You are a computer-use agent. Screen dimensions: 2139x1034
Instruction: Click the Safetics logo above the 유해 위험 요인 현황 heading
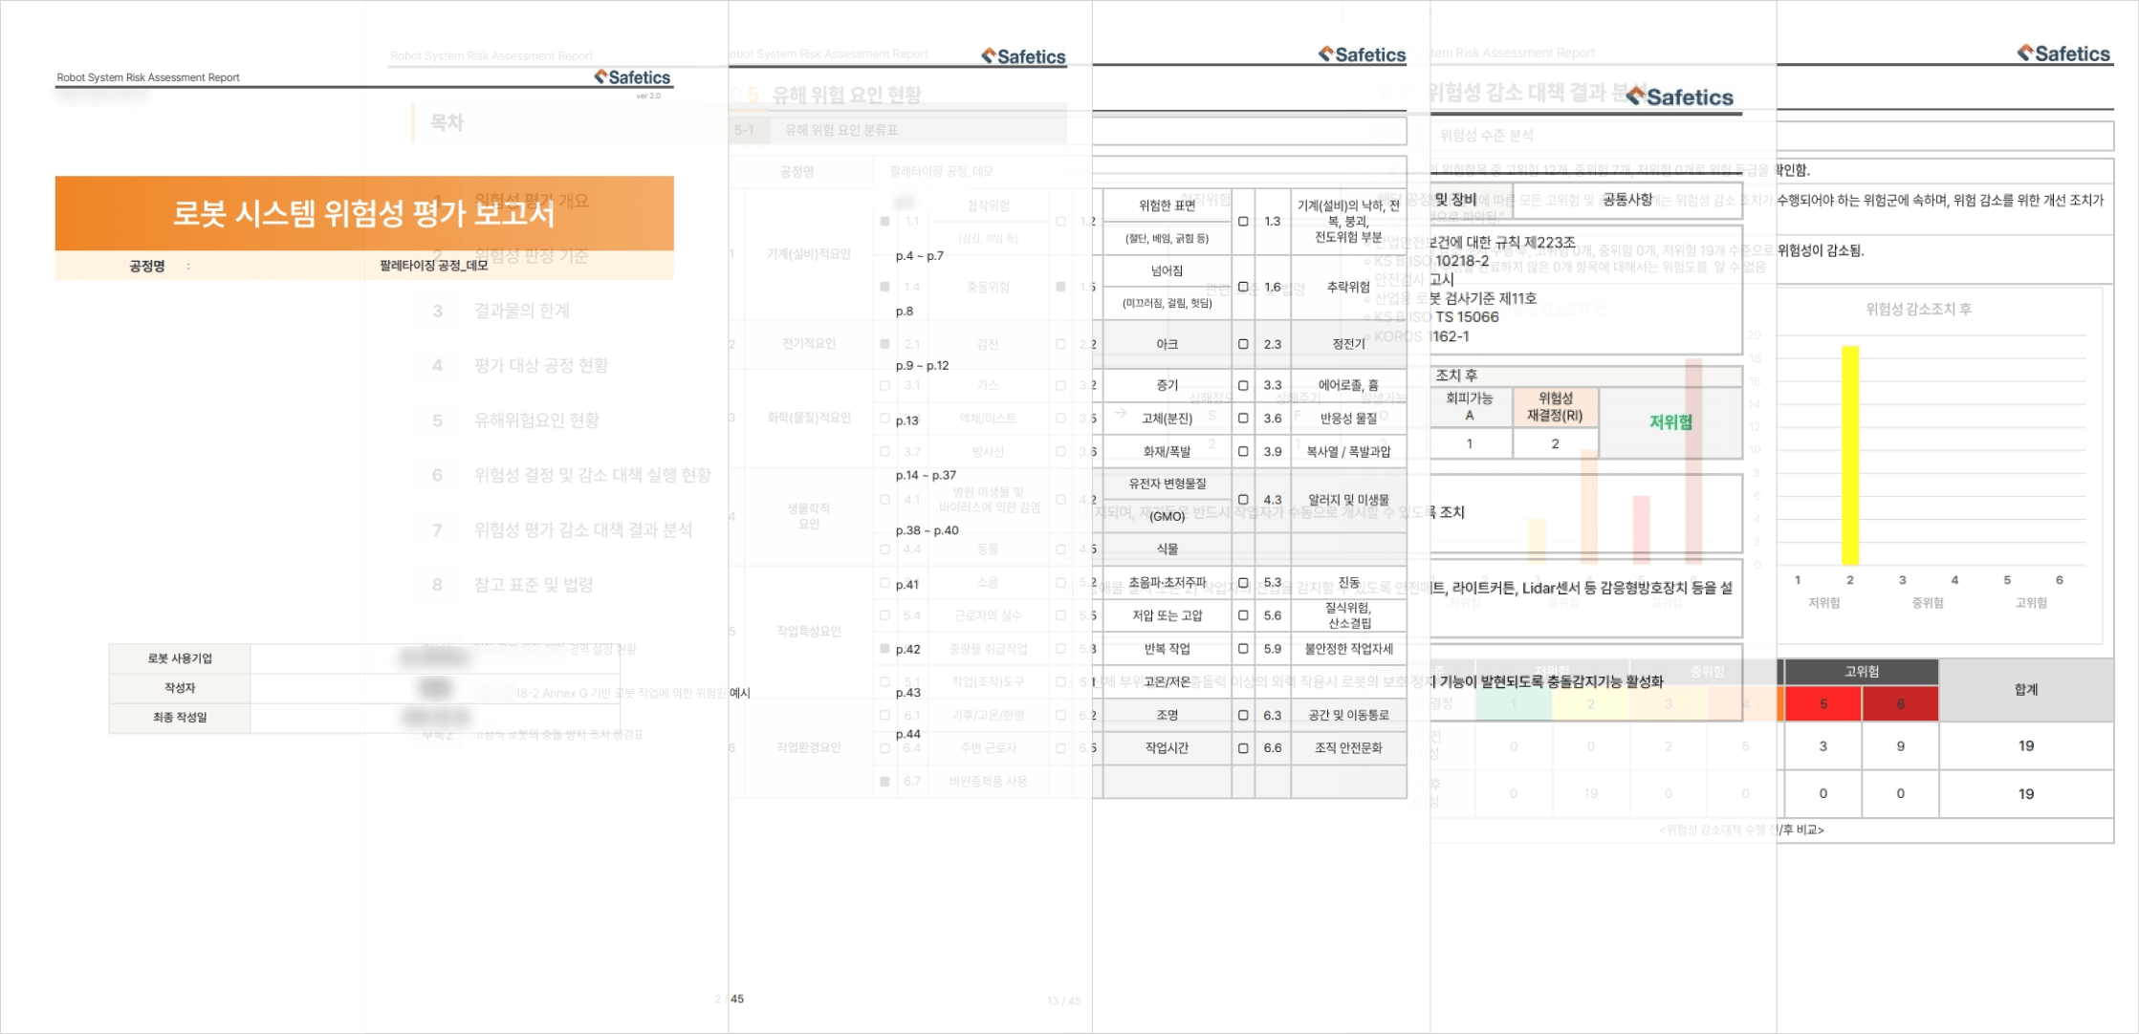coord(1023,56)
